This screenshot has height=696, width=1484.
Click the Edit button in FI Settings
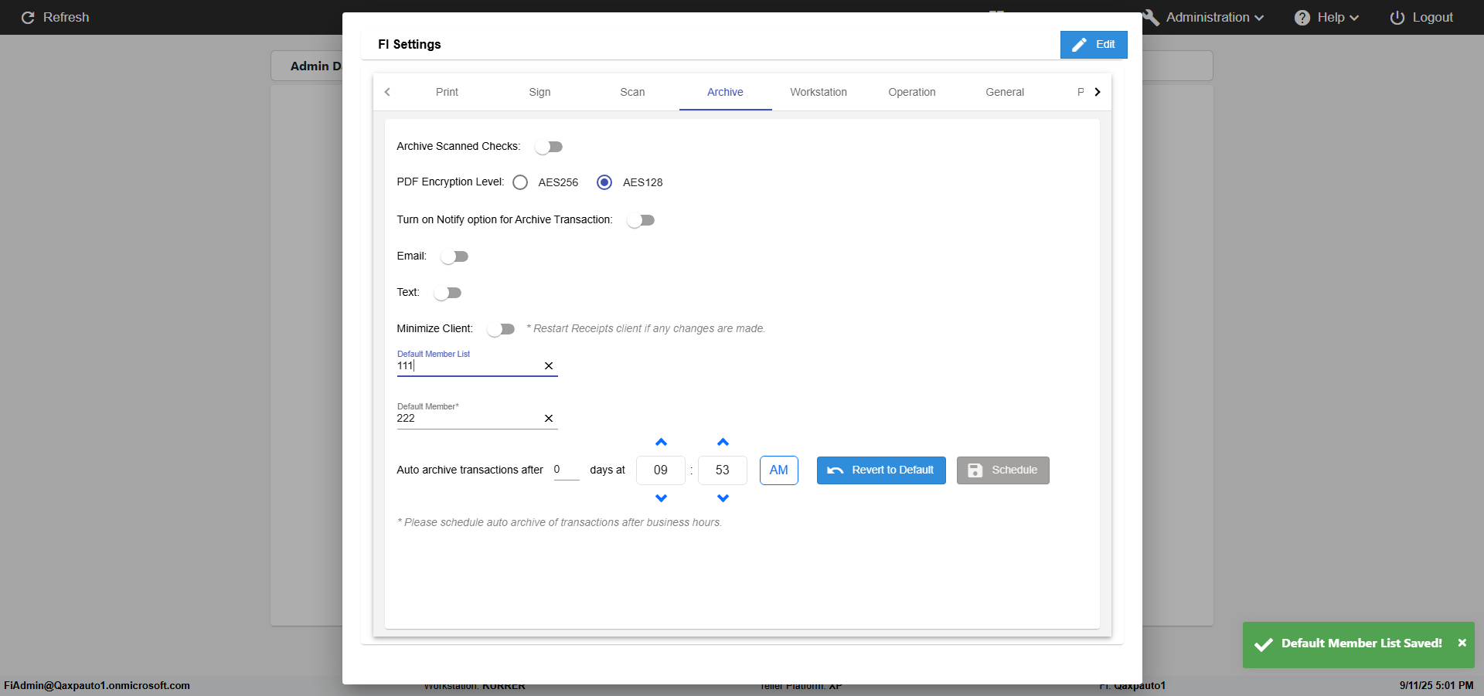pos(1094,45)
